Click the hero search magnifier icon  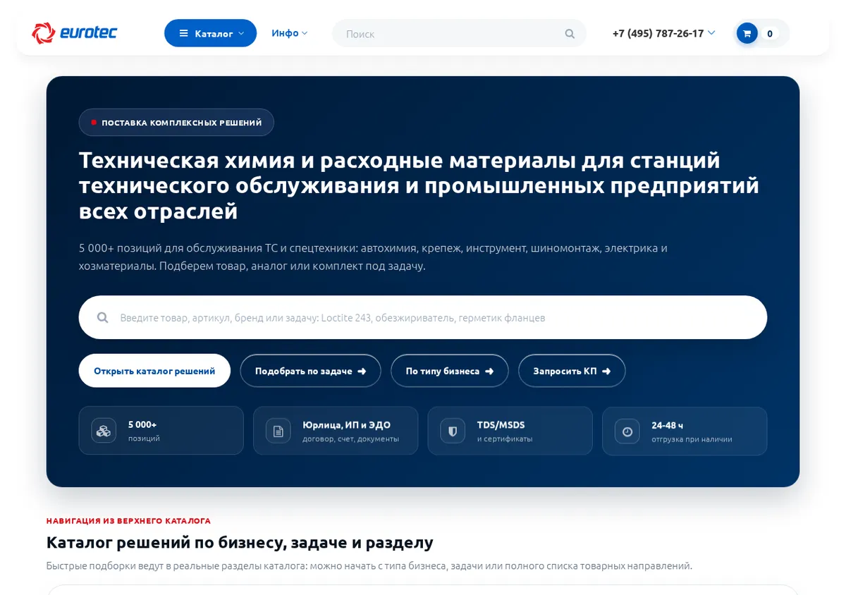tap(103, 317)
